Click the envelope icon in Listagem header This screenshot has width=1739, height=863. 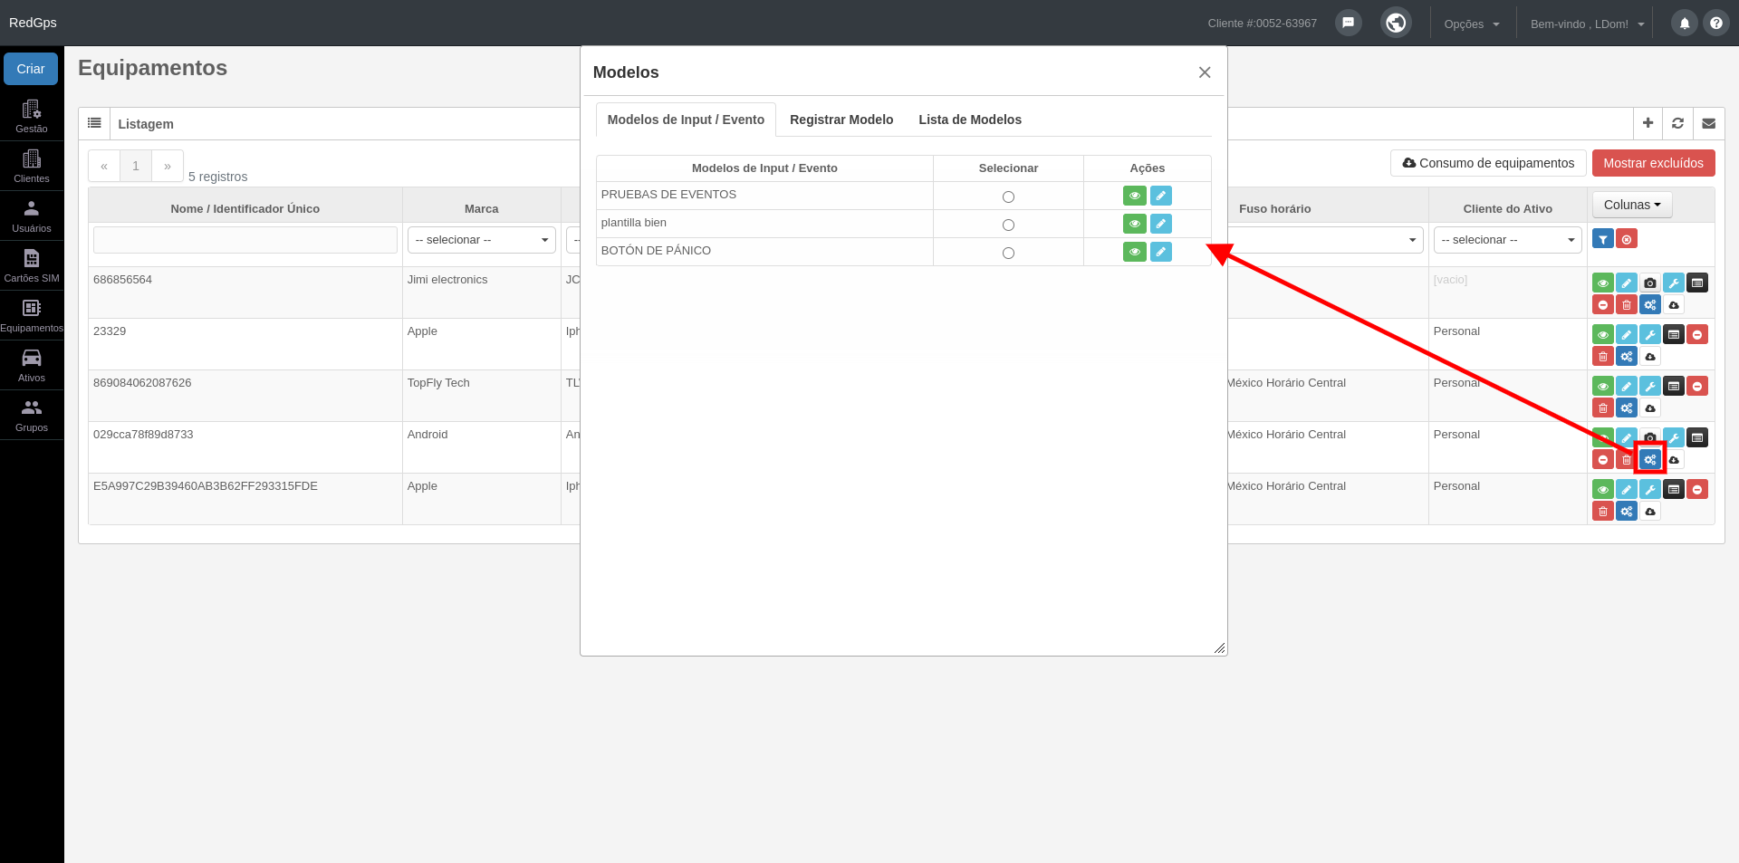pyautogui.click(x=1708, y=123)
